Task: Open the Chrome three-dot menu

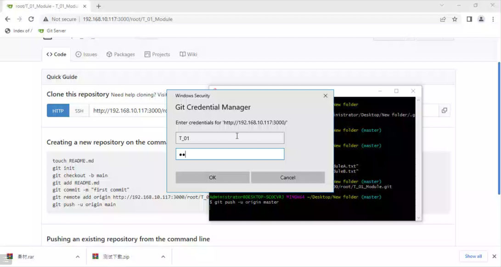Action: coord(493,19)
